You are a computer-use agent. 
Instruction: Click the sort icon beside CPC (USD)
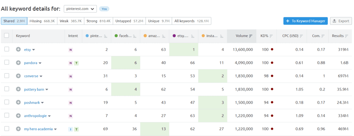[301, 36]
